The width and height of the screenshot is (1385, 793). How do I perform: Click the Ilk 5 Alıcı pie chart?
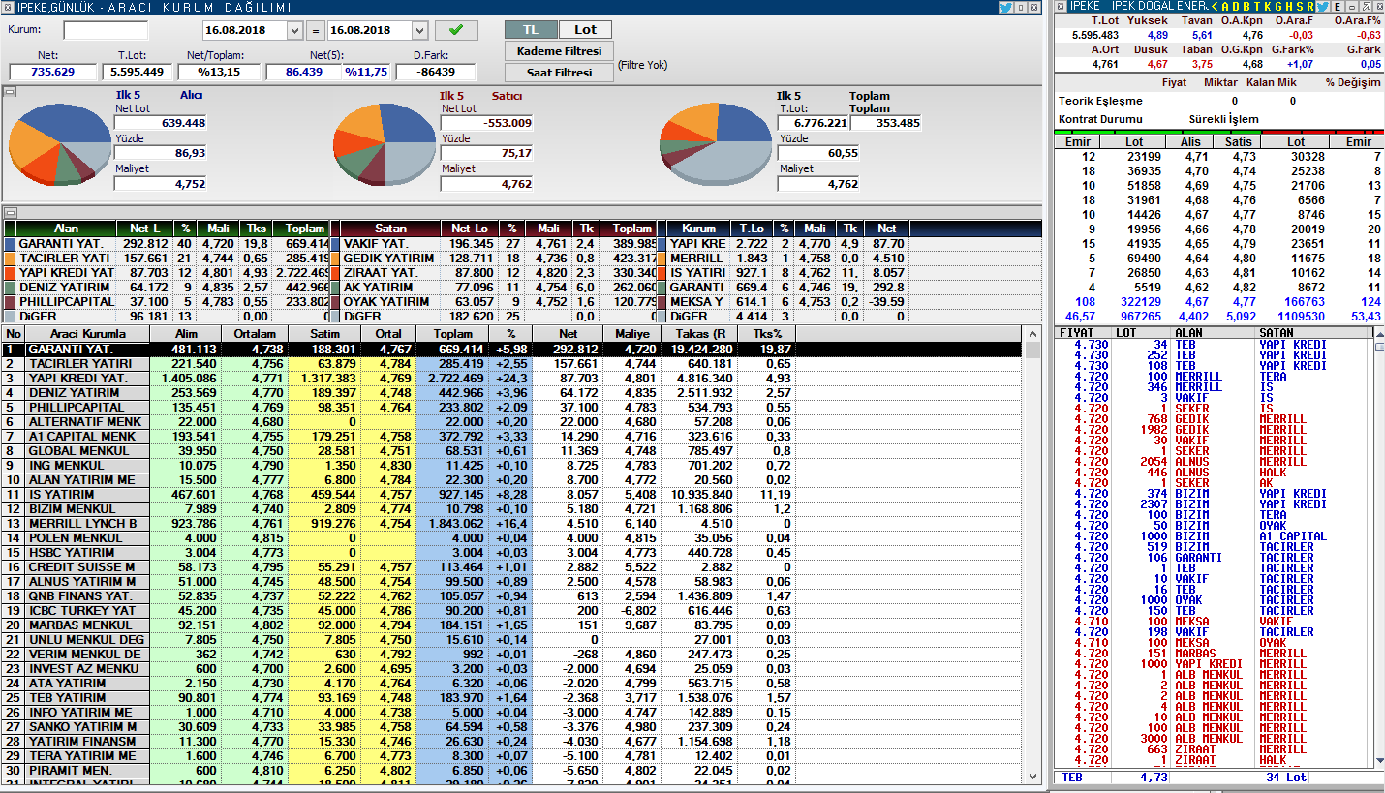[62, 145]
